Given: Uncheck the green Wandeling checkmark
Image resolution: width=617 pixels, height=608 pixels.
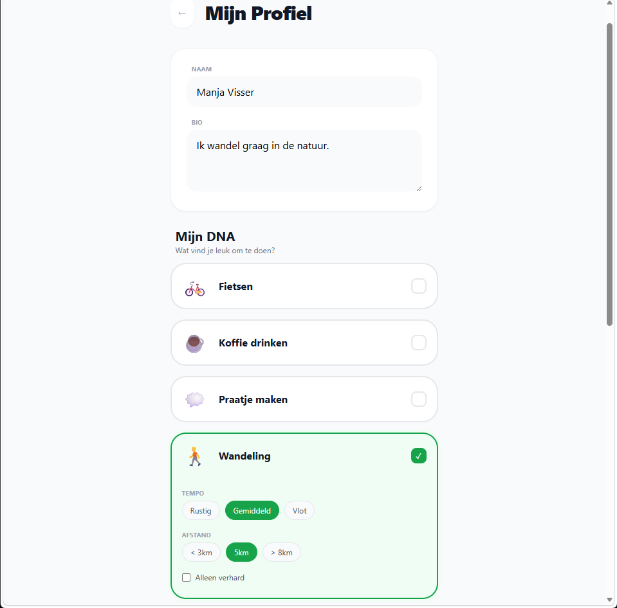Looking at the screenshot, I should [x=419, y=456].
